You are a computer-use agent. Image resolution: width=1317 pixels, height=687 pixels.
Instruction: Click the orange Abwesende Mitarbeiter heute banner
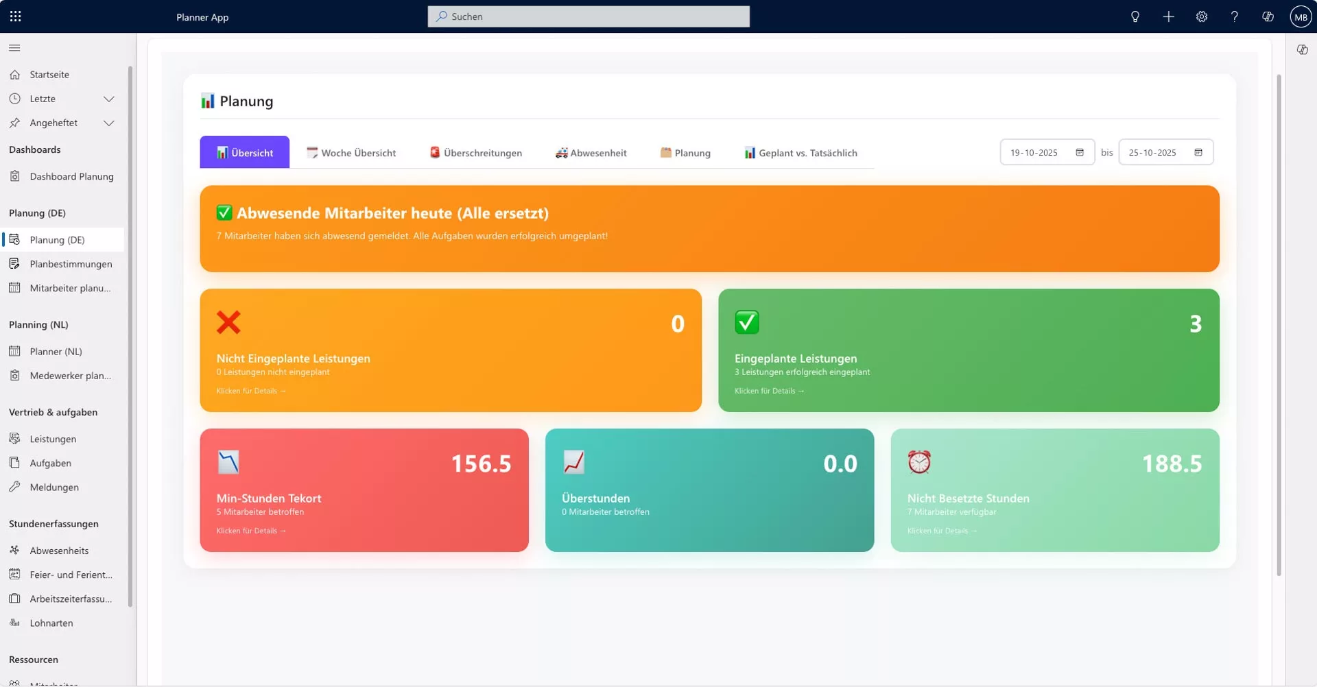click(x=709, y=228)
